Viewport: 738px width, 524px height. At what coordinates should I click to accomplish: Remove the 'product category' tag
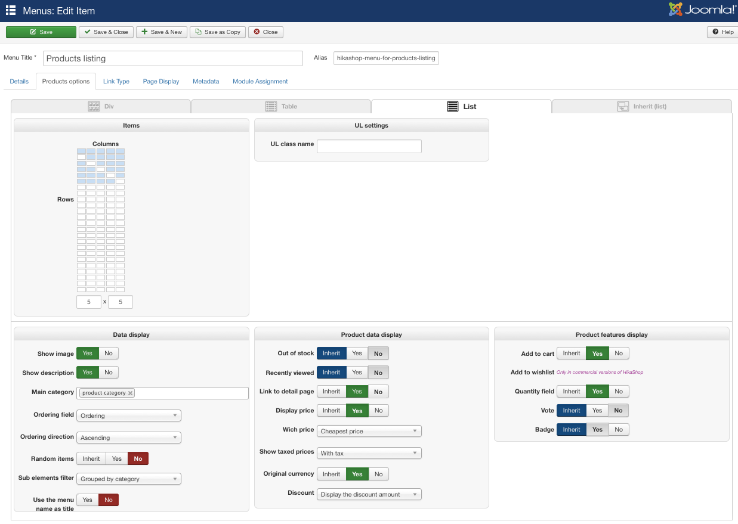[x=130, y=393]
